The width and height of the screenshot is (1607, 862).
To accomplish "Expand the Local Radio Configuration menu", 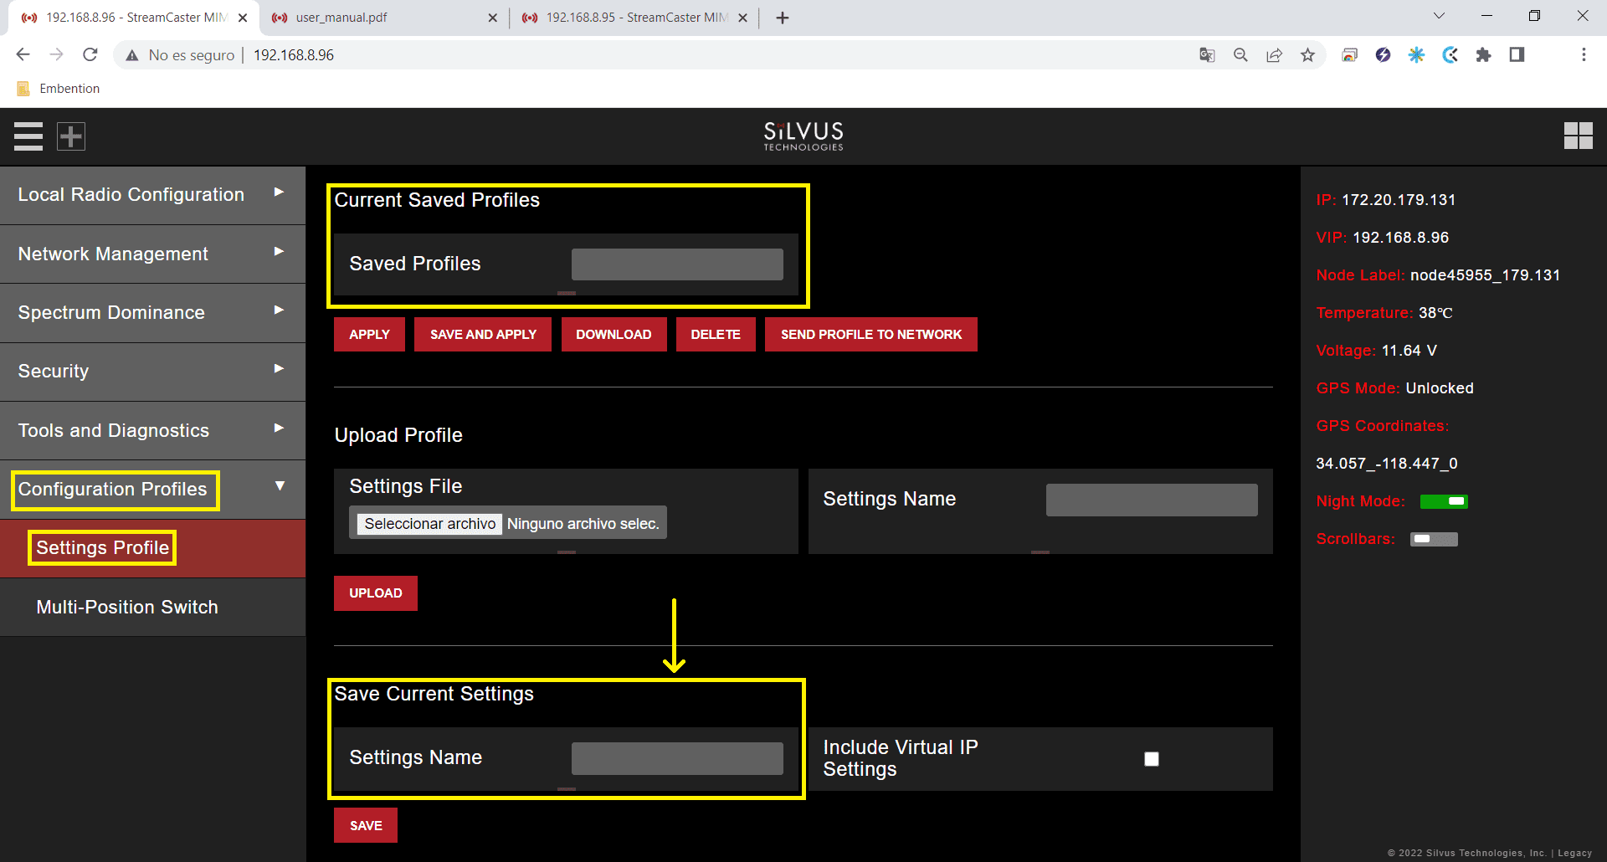I will tap(152, 195).
